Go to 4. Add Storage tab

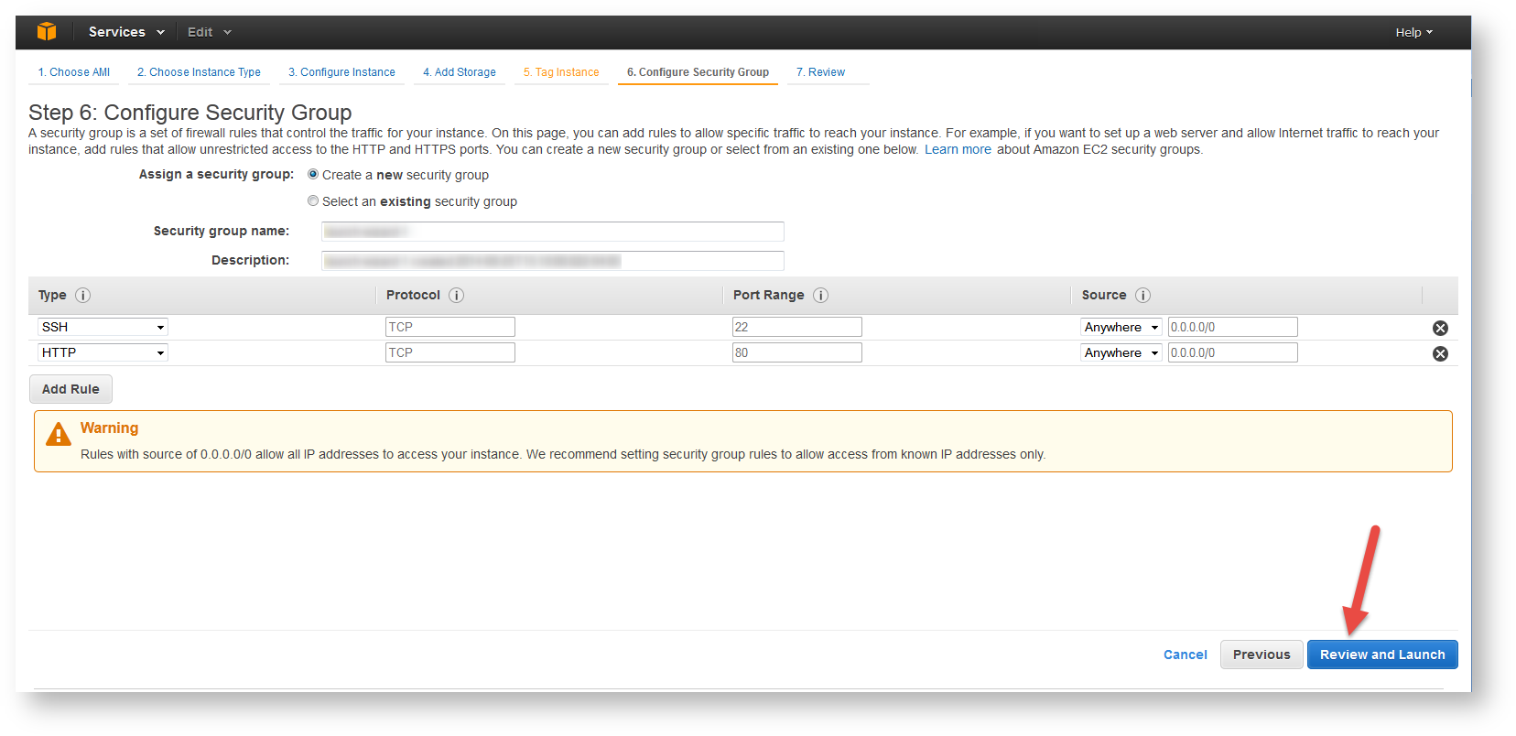click(460, 72)
